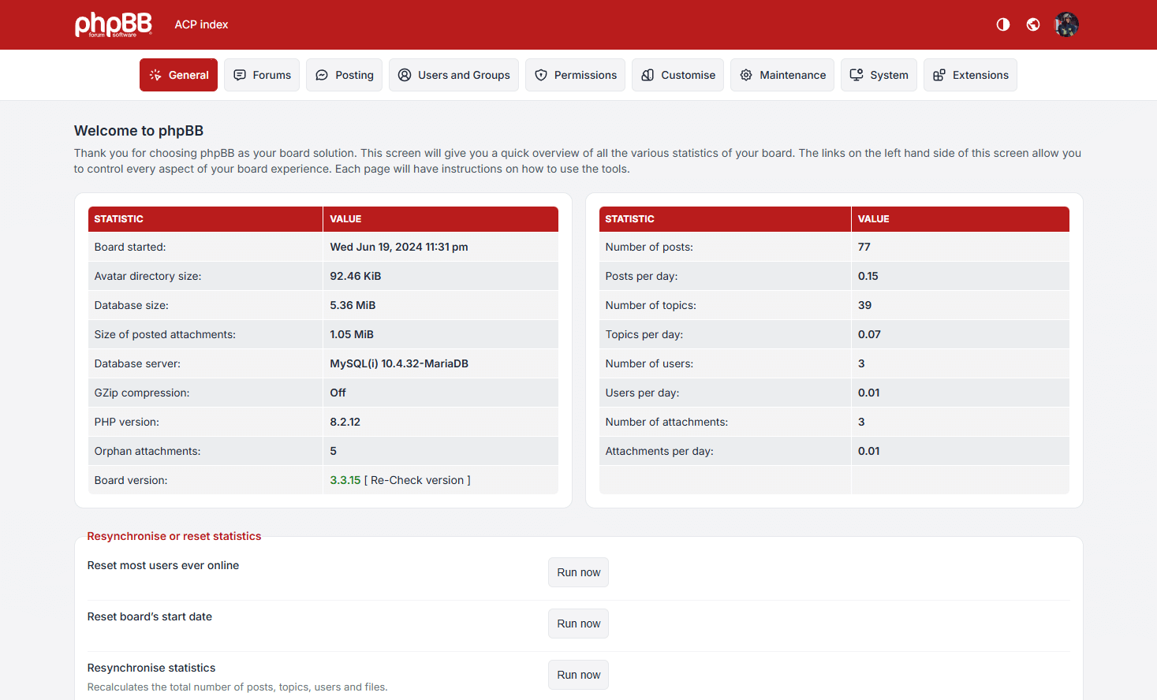Screen dimensions: 1157x700
Task: Open Customise using its paint icon
Action: point(648,75)
